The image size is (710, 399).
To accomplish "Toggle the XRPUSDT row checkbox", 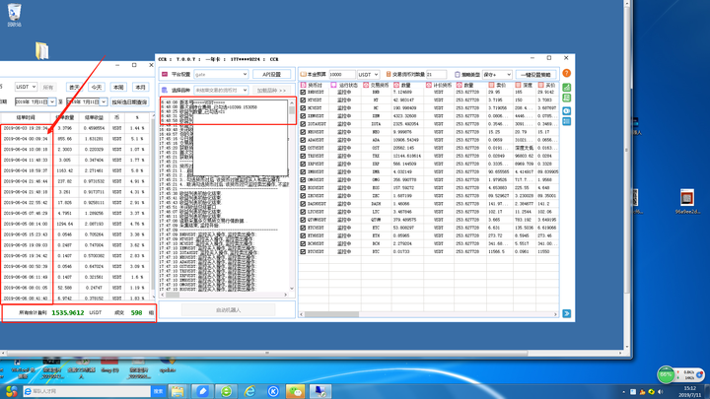I will click(x=303, y=164).
